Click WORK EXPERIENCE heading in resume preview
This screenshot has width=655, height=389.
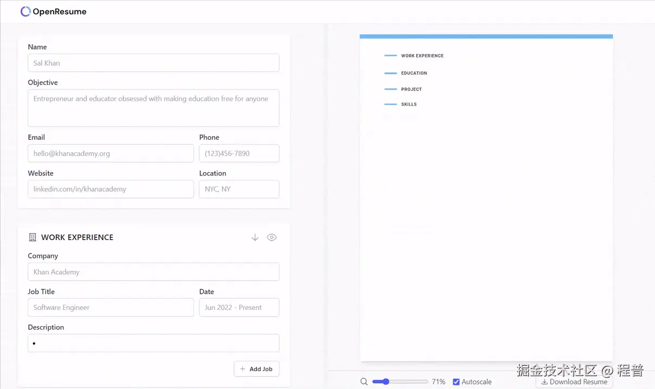click(422, 56)
